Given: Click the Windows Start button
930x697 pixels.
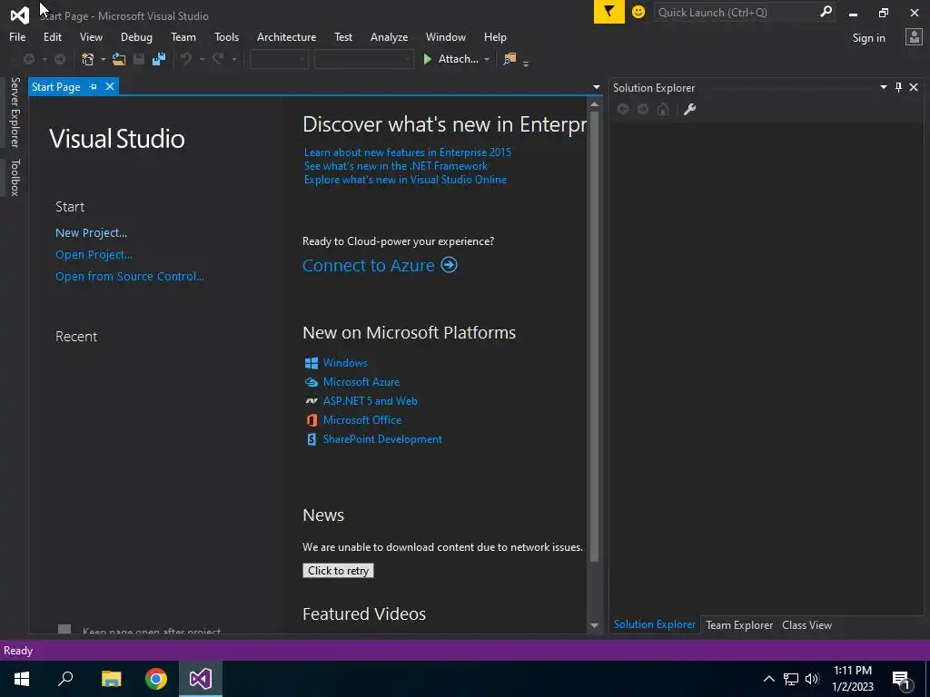Looking at the screenshot, I should point(22,679).
